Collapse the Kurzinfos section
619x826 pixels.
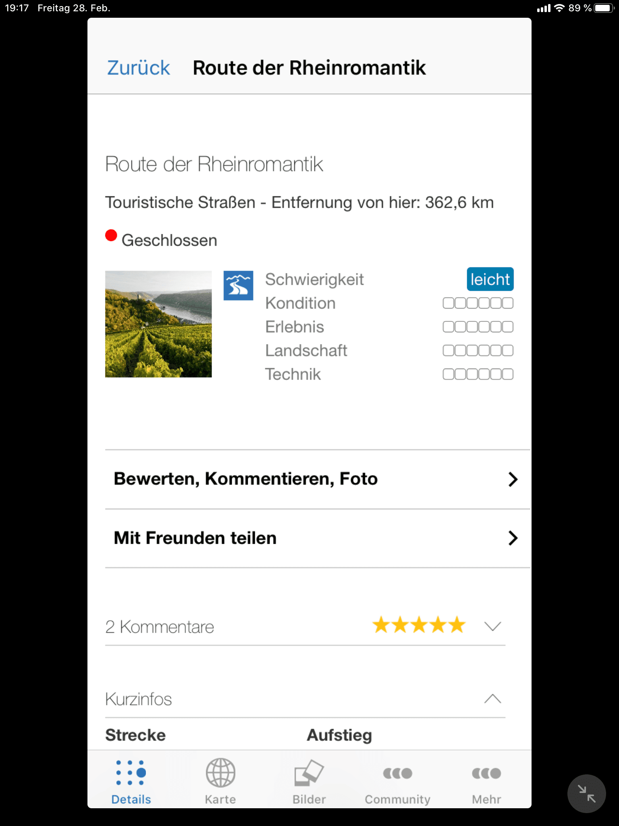(492, 699)
